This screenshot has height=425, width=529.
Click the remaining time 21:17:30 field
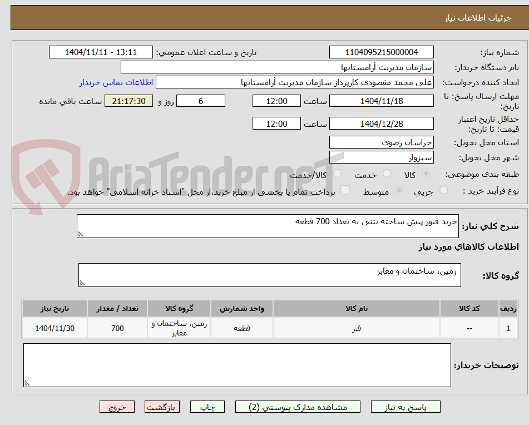(128, 101)
